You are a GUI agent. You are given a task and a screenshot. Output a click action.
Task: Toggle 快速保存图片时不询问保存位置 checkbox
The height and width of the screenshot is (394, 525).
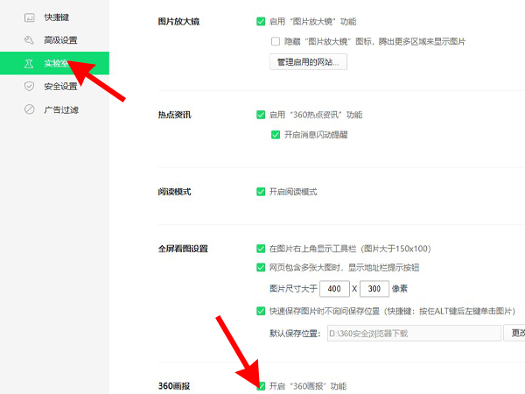pyautogui.click(x=261, y=311)
